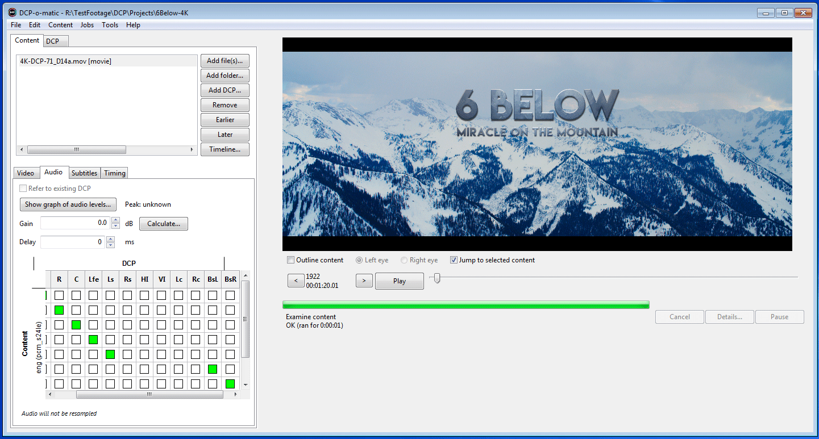Click the content list scroll-right arrow

click(x=192, y=150)
